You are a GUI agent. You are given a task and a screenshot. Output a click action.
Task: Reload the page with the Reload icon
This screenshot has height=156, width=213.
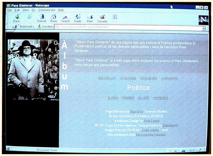[41, 18]
